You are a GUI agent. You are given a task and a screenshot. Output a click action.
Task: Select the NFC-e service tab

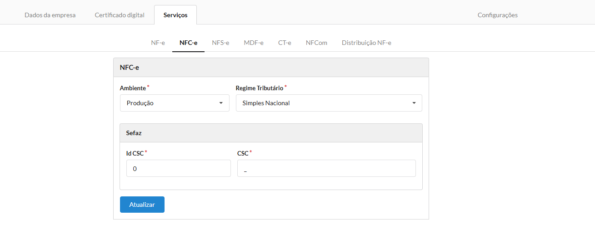coord(188,43)
